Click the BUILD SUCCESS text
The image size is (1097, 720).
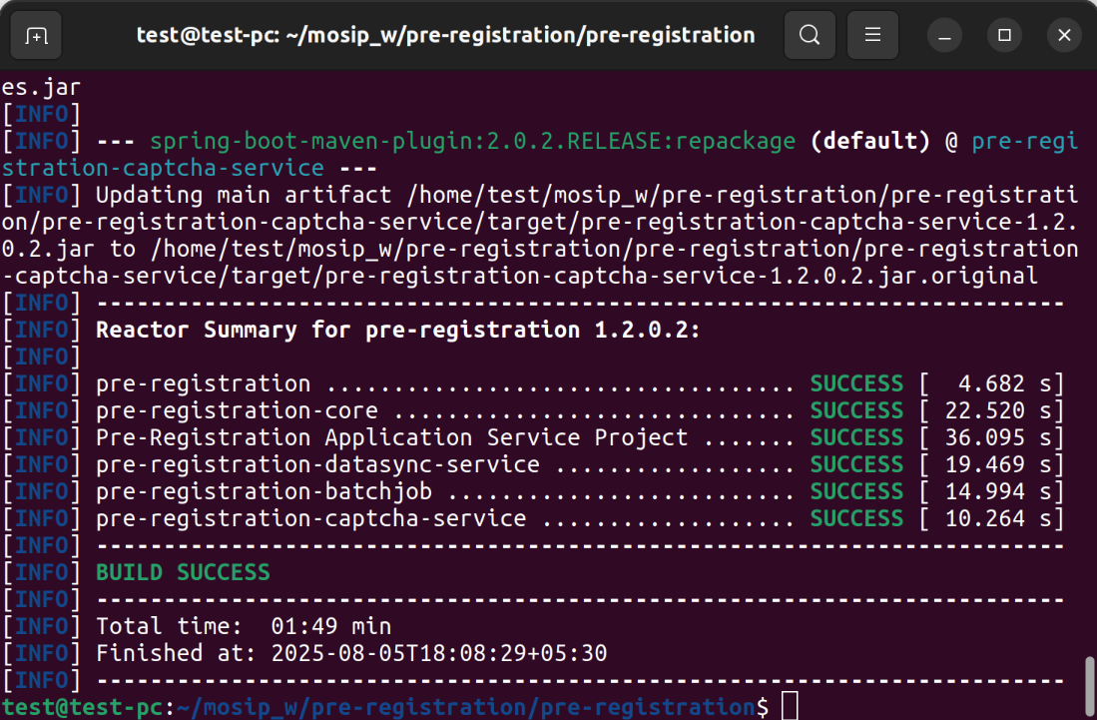[x=183, y=572]
